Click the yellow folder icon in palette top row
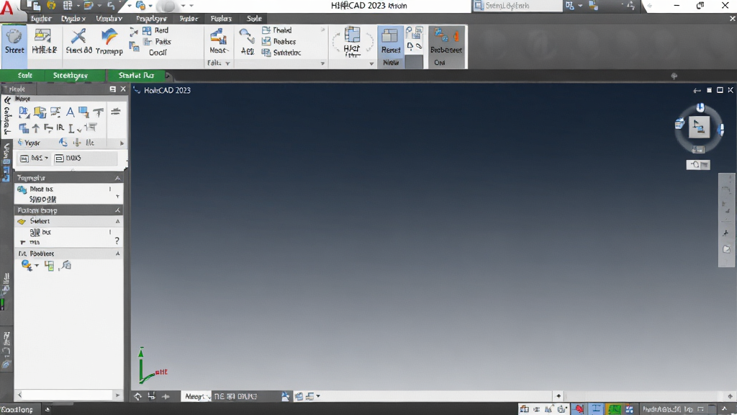737x415 pixels. (40, 112)
